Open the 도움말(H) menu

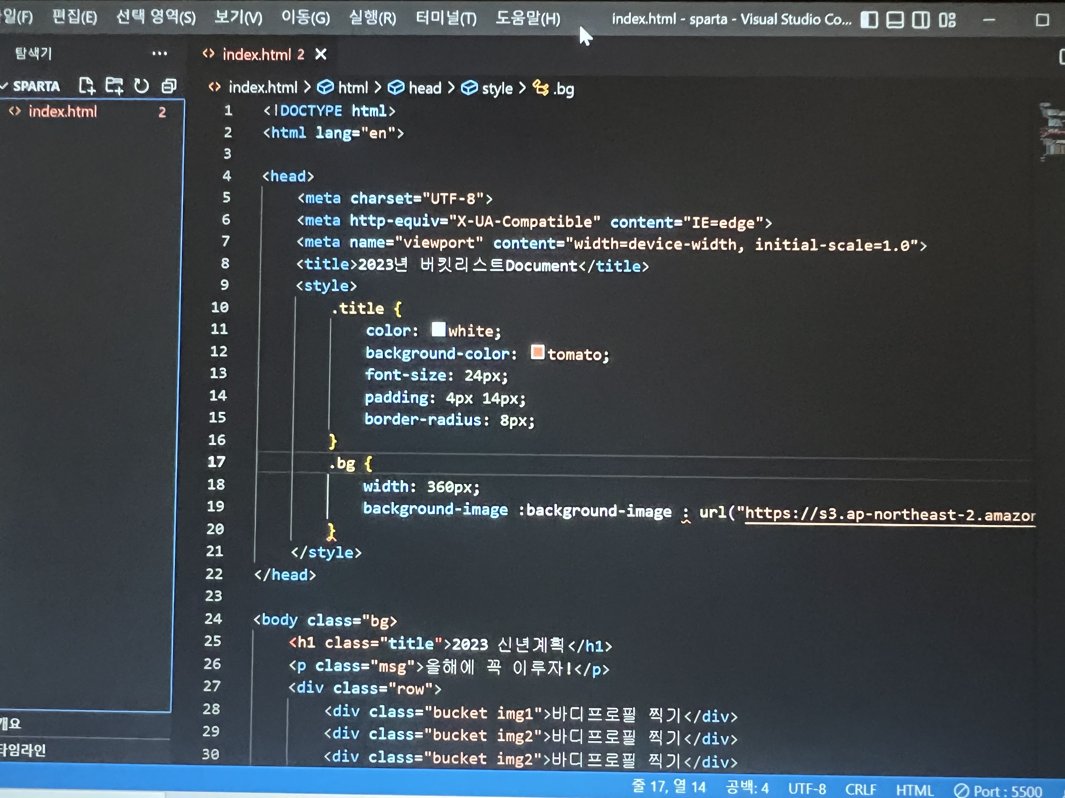[x=528, y=19]
